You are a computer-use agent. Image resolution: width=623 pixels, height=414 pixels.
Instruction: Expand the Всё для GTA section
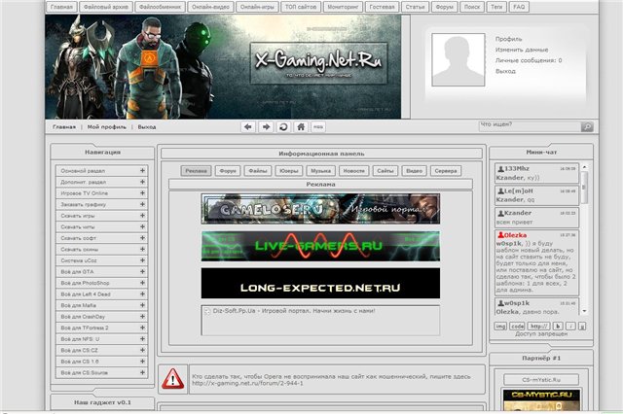[142, 272]
